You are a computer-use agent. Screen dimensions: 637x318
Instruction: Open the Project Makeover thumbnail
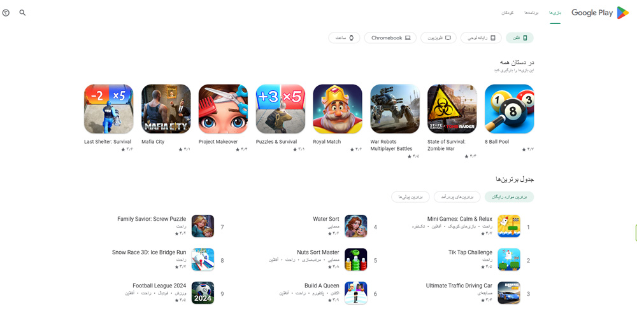pos(223,109)
